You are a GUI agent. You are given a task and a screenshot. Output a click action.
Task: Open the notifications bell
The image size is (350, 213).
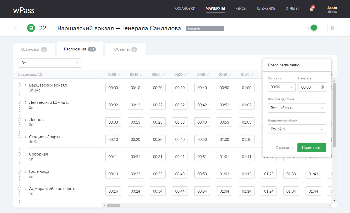311,9
